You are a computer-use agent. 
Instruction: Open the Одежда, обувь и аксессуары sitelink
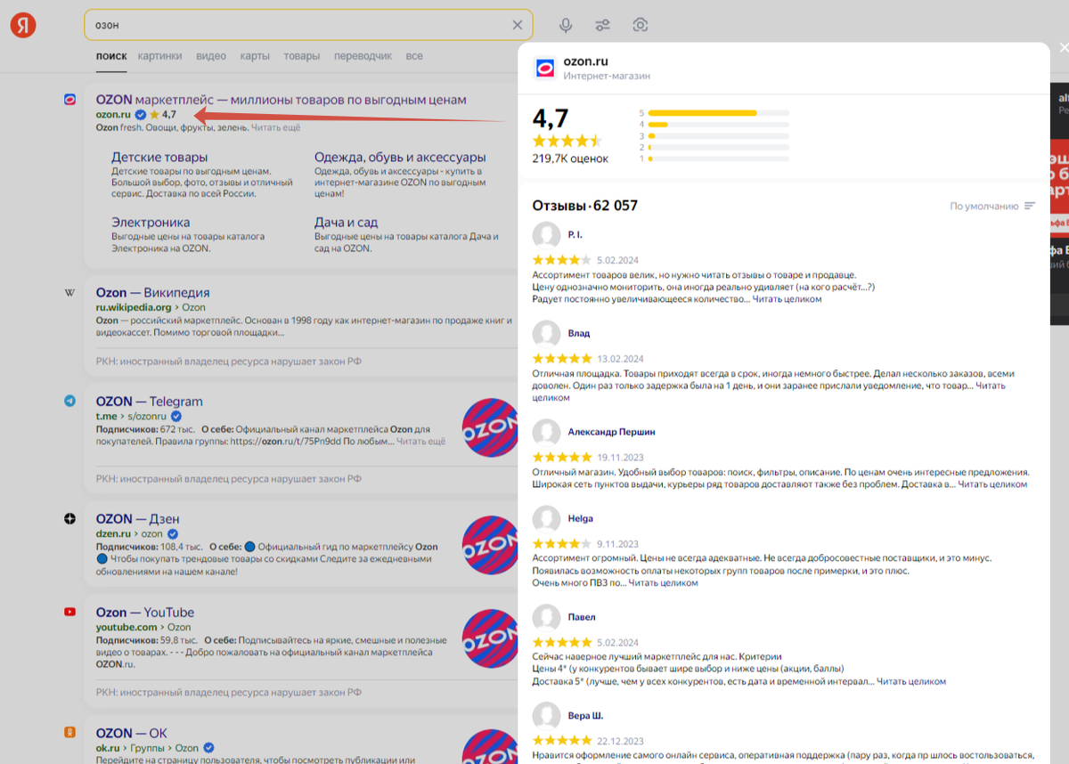[400, 158]
